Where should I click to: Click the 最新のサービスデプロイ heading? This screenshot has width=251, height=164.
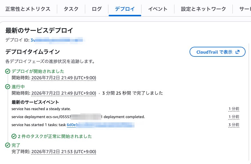tap(39, 30)
